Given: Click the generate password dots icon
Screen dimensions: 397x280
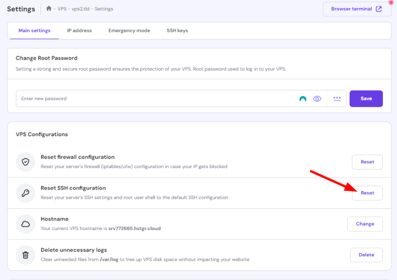Looking at the screenshot, I should click(x=337, y=99).
